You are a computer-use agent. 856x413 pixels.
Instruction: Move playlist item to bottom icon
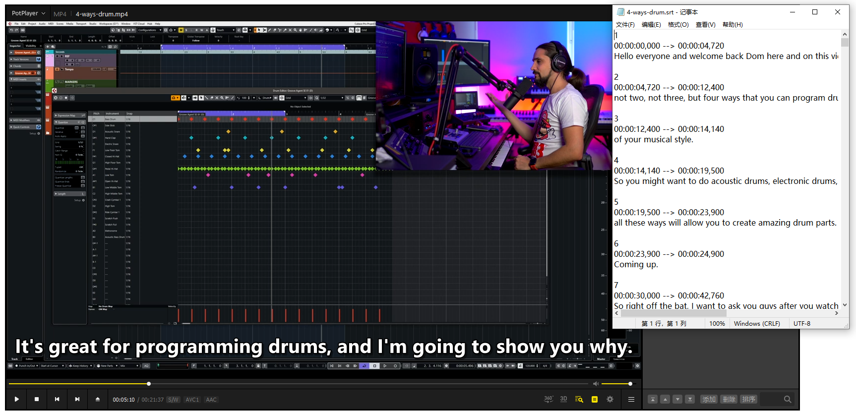click(690, 399)
